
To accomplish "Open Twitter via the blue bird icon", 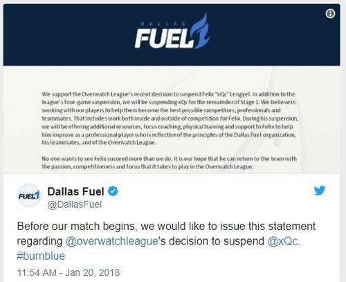I will point(320,191).
